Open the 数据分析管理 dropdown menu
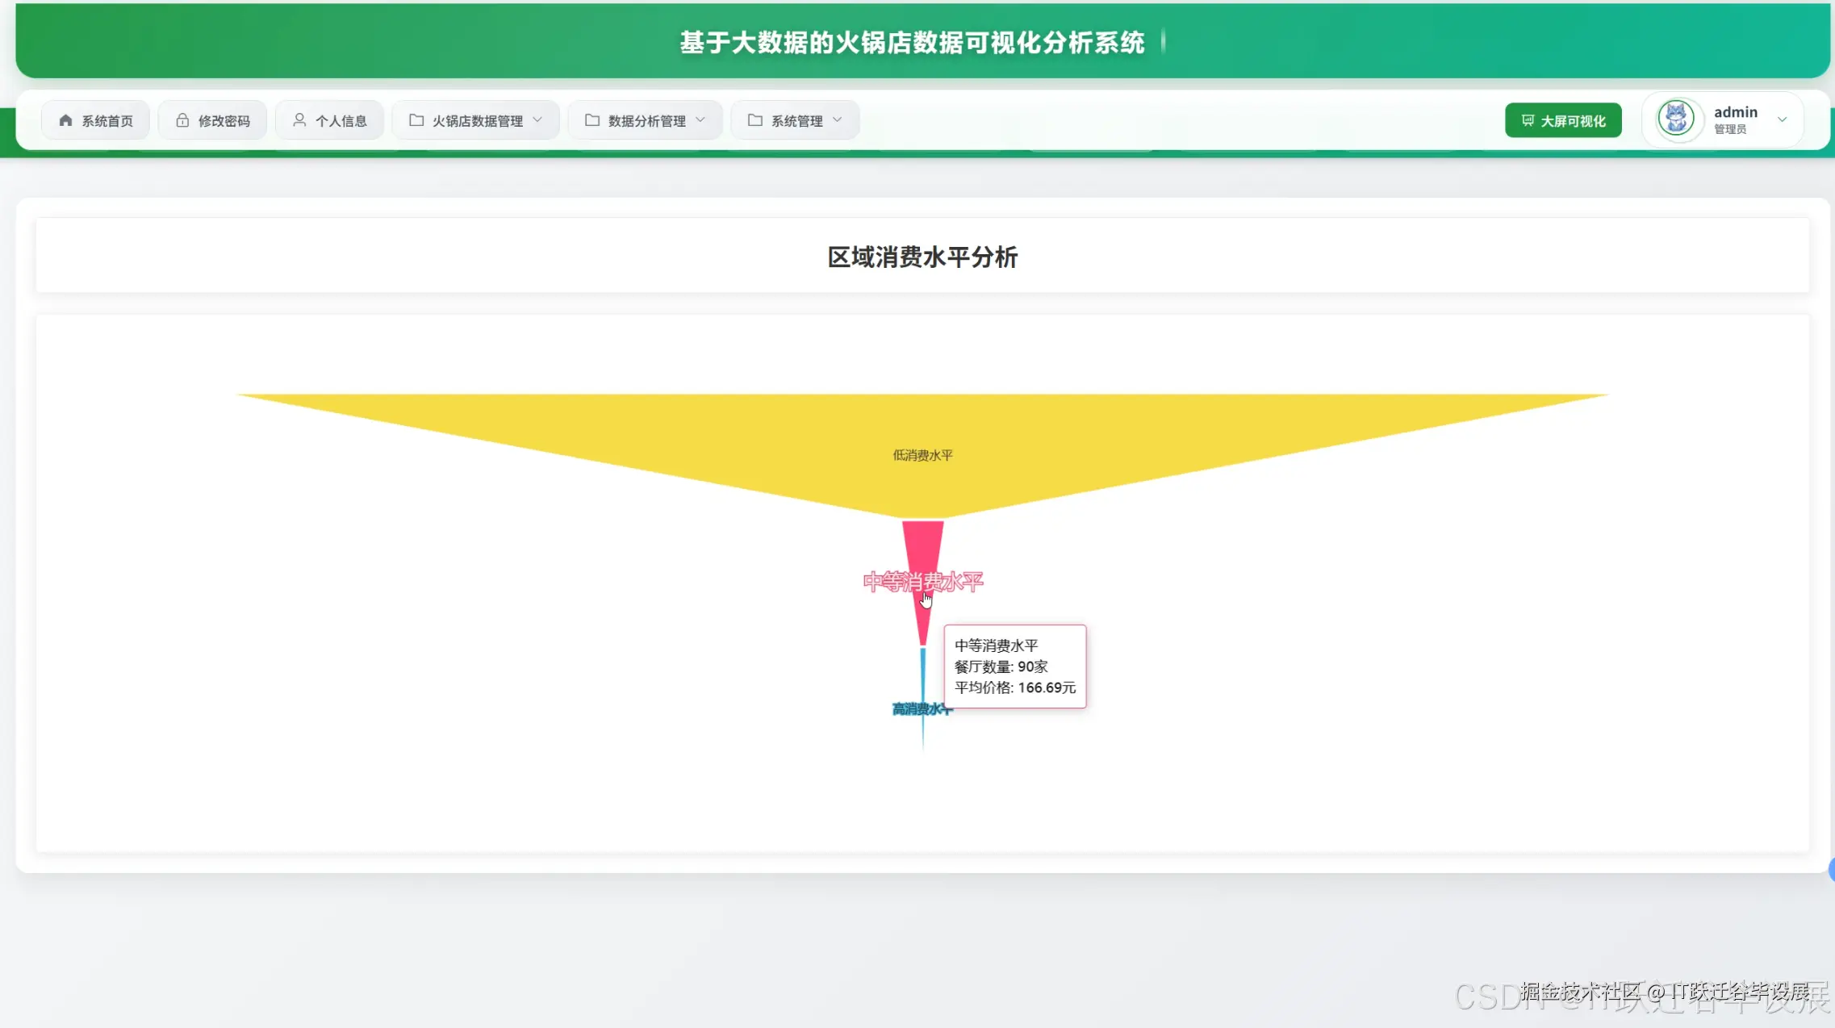 [x=700, y=119]
